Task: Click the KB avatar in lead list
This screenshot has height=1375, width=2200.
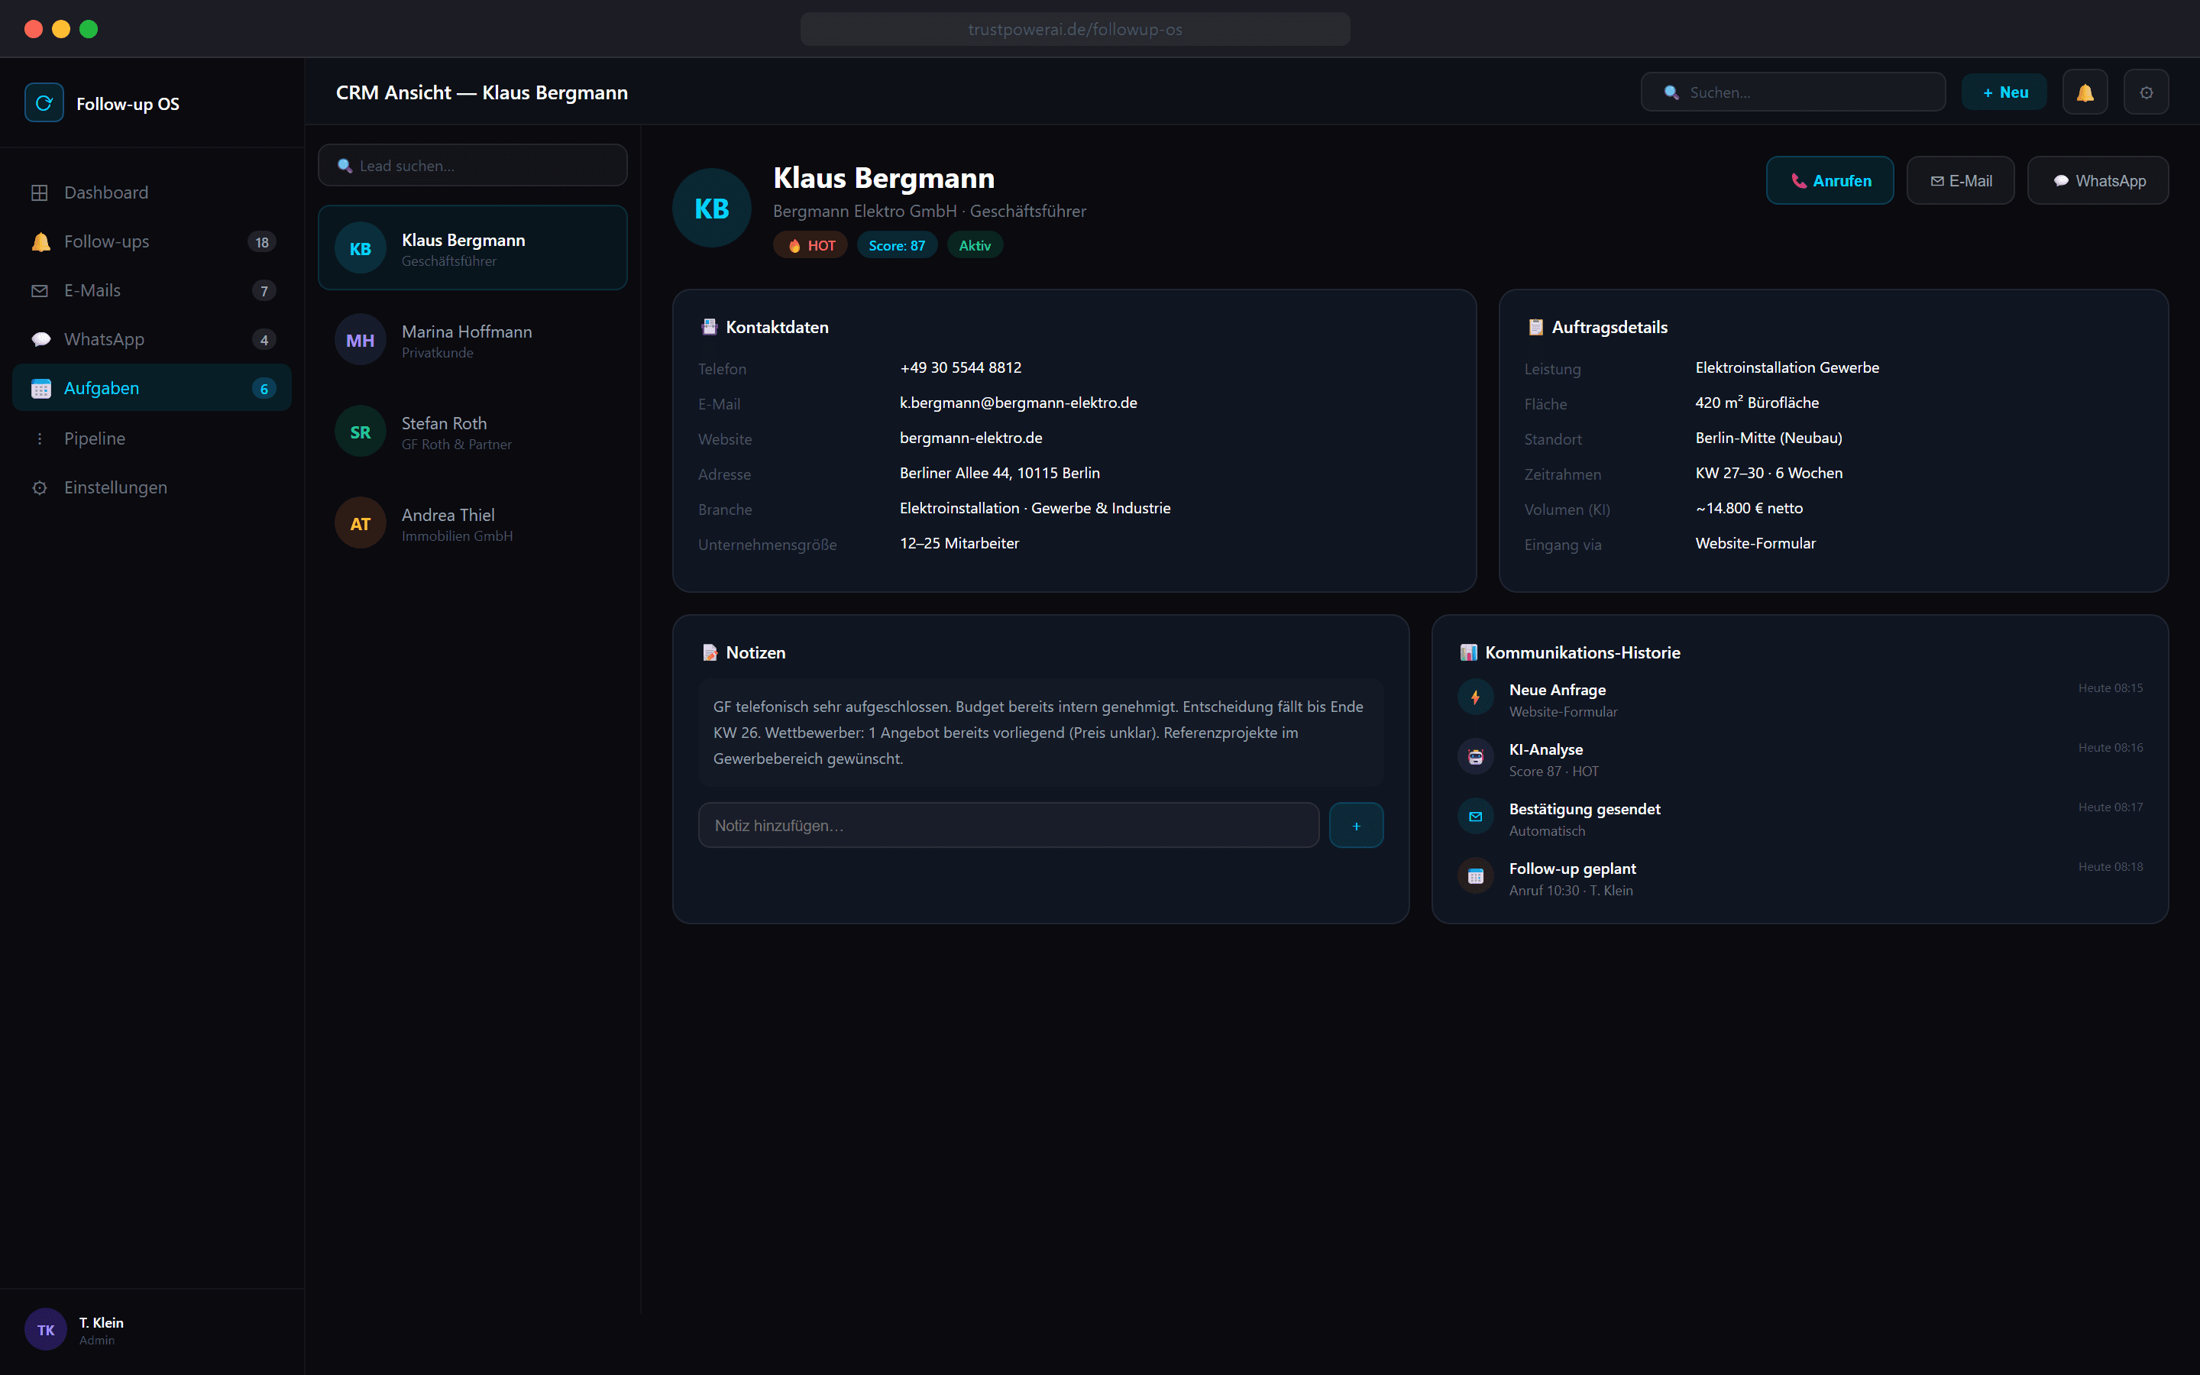Action: click(360, 248)
